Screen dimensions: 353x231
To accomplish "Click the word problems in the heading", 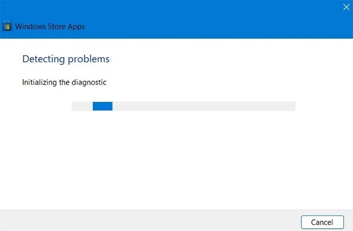I will tap(90, 58).
